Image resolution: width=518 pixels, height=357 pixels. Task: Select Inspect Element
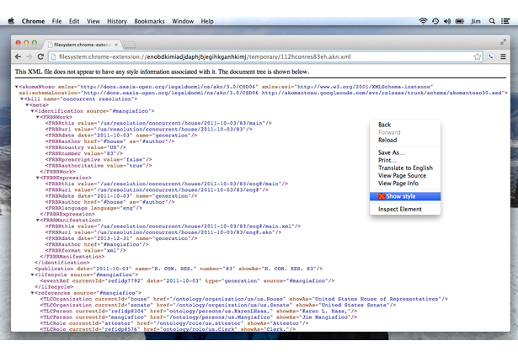tap(405, 209)
